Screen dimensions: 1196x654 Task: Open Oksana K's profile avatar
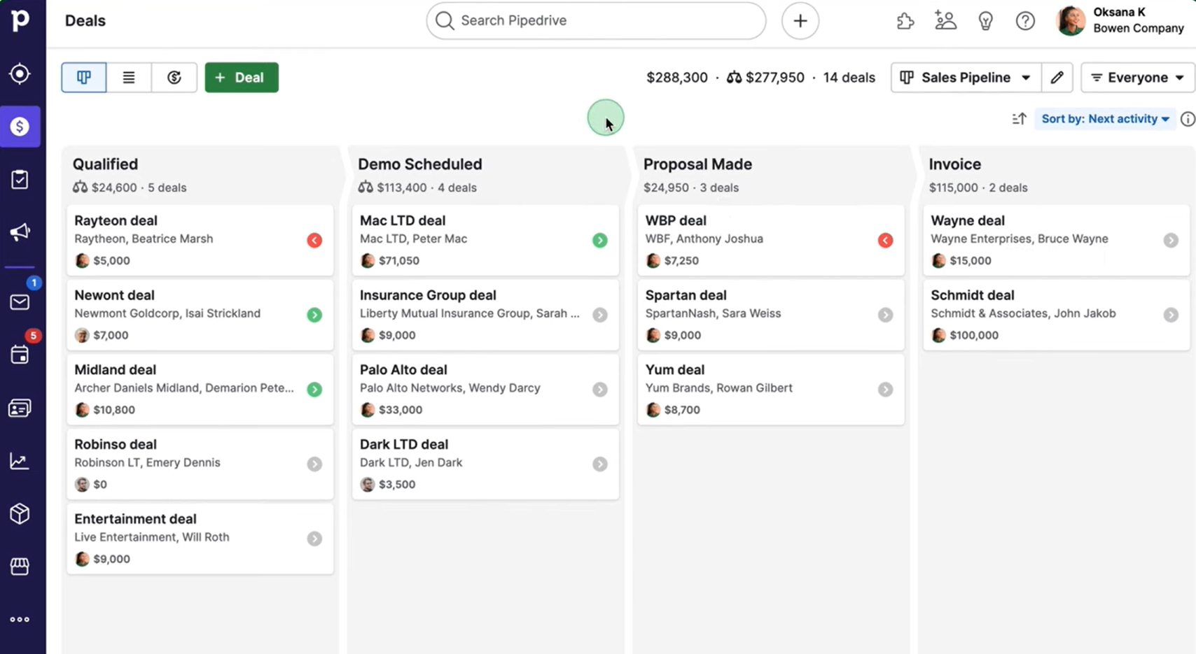(1070, 21)
